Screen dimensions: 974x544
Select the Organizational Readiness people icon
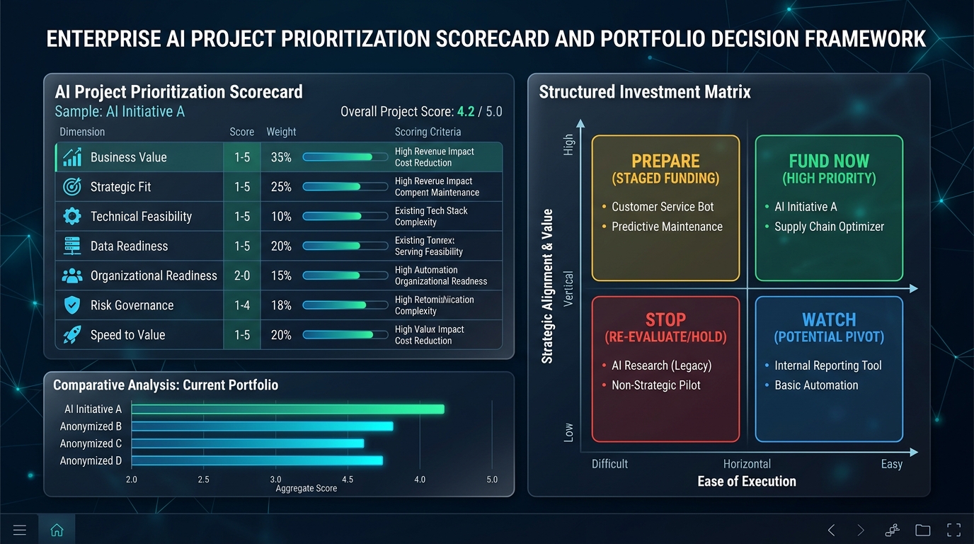(72, 276)
